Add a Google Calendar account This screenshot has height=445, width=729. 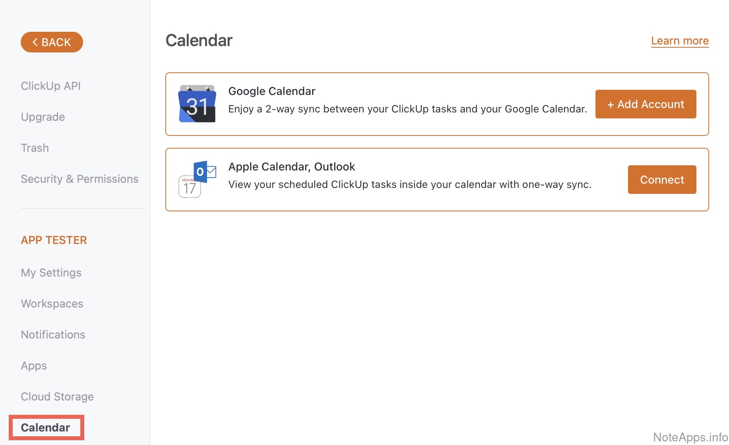click(x=646, y=104)
